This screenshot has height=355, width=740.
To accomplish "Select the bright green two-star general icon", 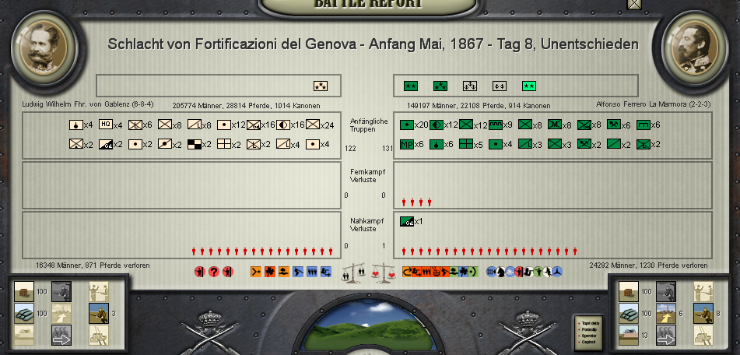I will coord(529,86).
